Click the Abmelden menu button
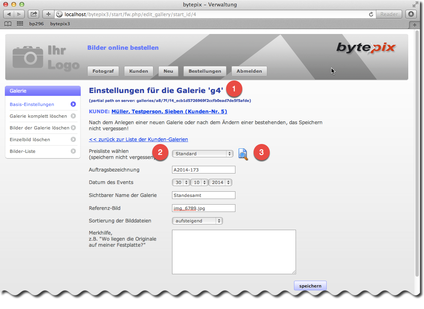 [x=249, y=71]
